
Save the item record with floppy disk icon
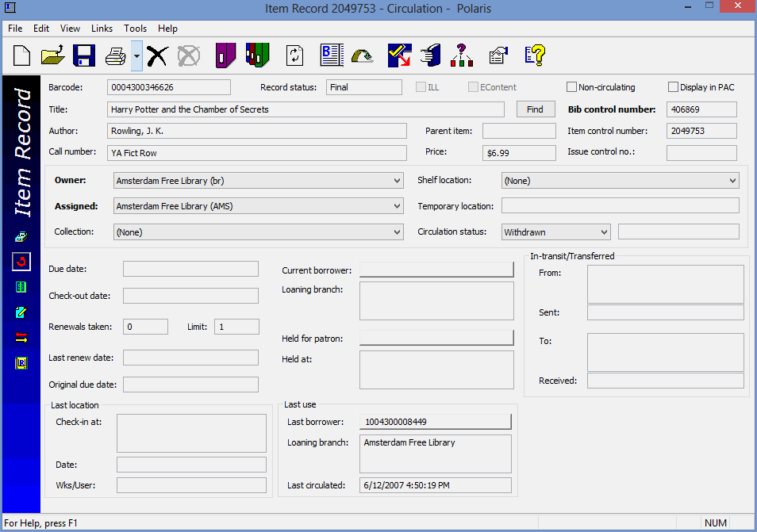point(84,55)
